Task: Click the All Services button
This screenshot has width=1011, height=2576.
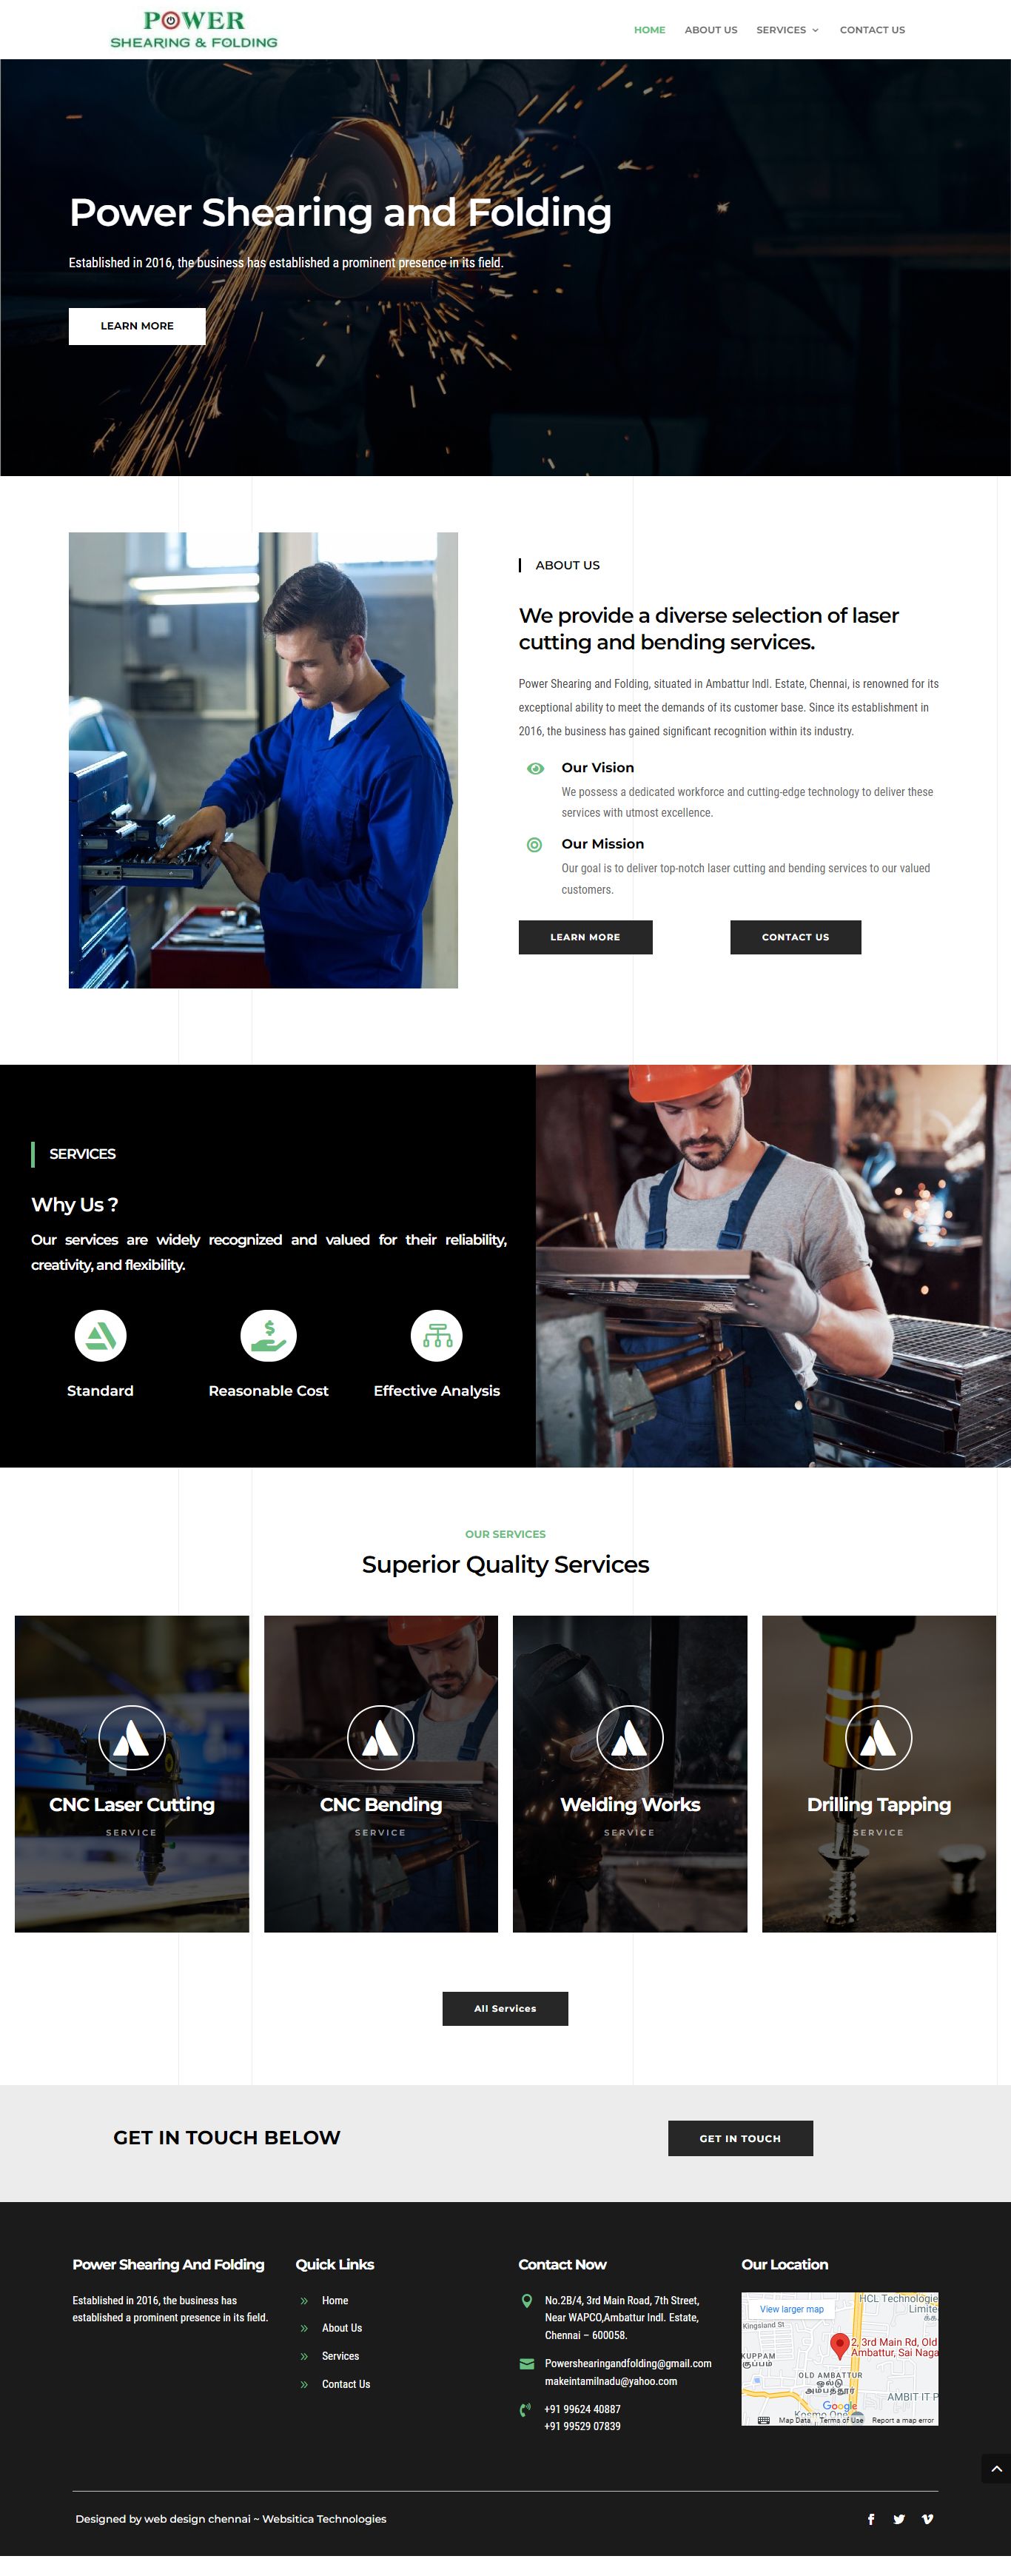Action: [505, 2008]
